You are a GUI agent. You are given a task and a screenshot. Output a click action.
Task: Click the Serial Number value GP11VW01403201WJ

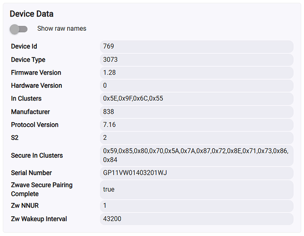pyautogui.click(x=135, y=173)
